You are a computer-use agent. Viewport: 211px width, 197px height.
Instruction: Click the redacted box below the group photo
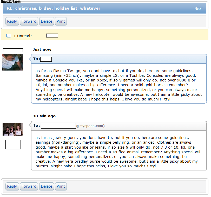point(13,144)
